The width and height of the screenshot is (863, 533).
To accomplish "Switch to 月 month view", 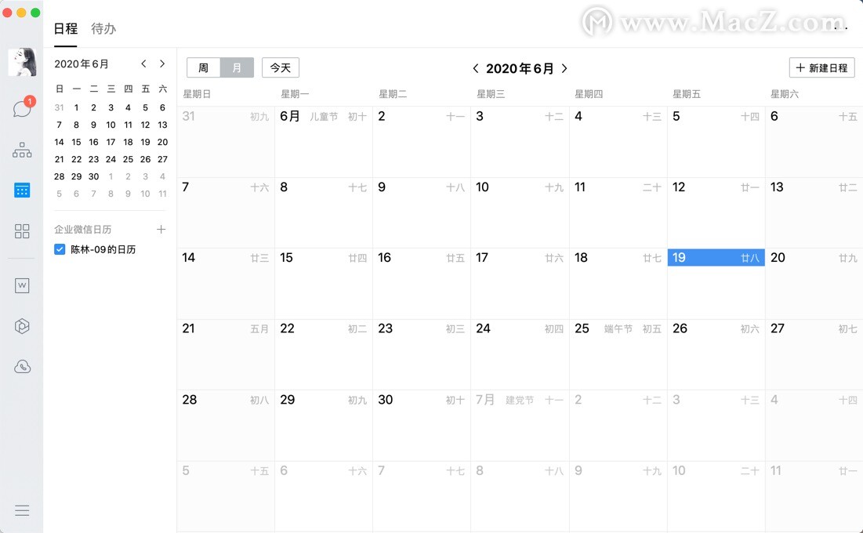I will click(x=237, y=67).
